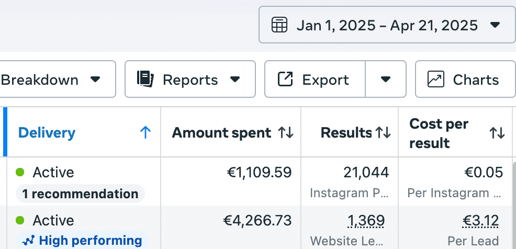The image size is (516, 249).
Task: Click the High performing label
Action: [x=90, y=241]
